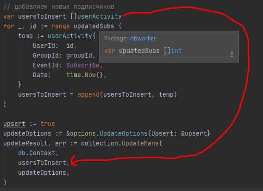
Task: Click UpdateOptions type name
Action: point(124,134)
